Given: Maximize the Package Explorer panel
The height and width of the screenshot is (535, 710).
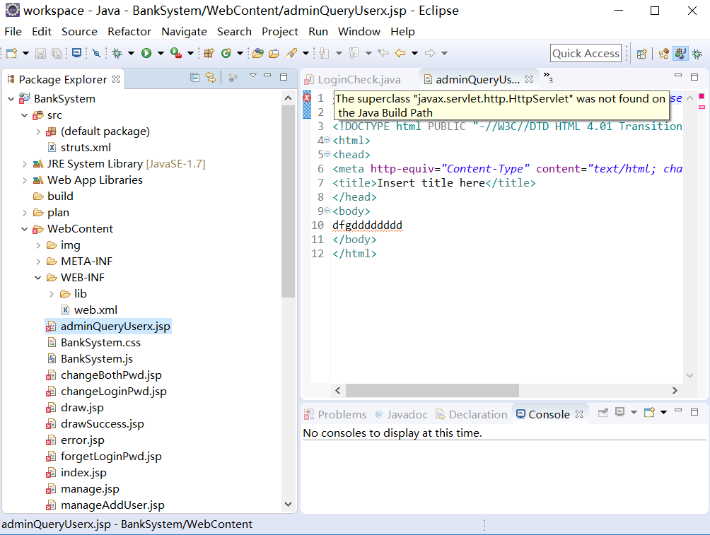Looking at the screenshot, I should click(284, 77).
